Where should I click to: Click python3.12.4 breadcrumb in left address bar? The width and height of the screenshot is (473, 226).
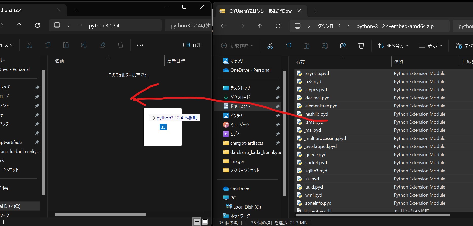(104, 25)
